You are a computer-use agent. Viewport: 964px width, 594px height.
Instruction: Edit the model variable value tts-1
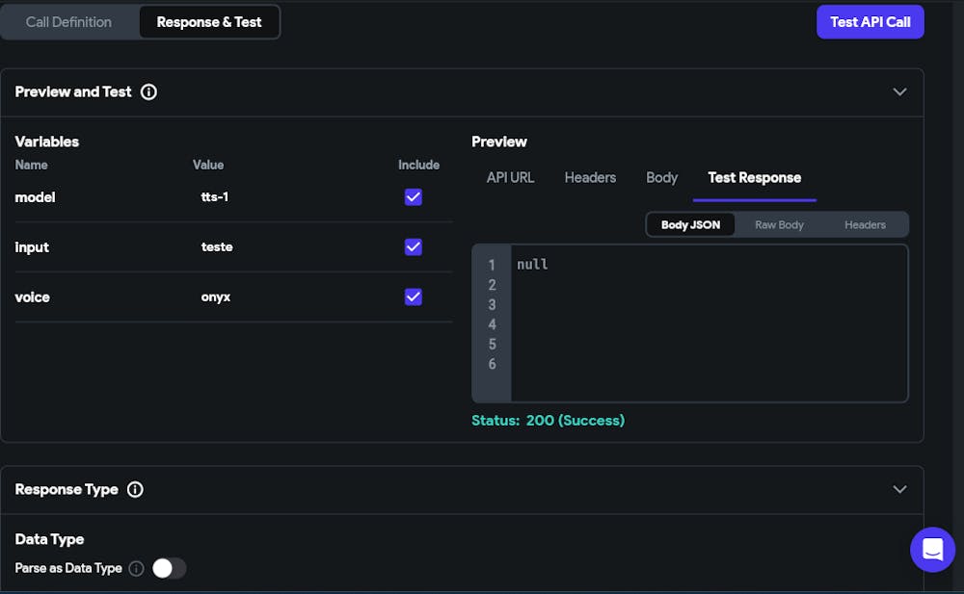tap(215, 197)
